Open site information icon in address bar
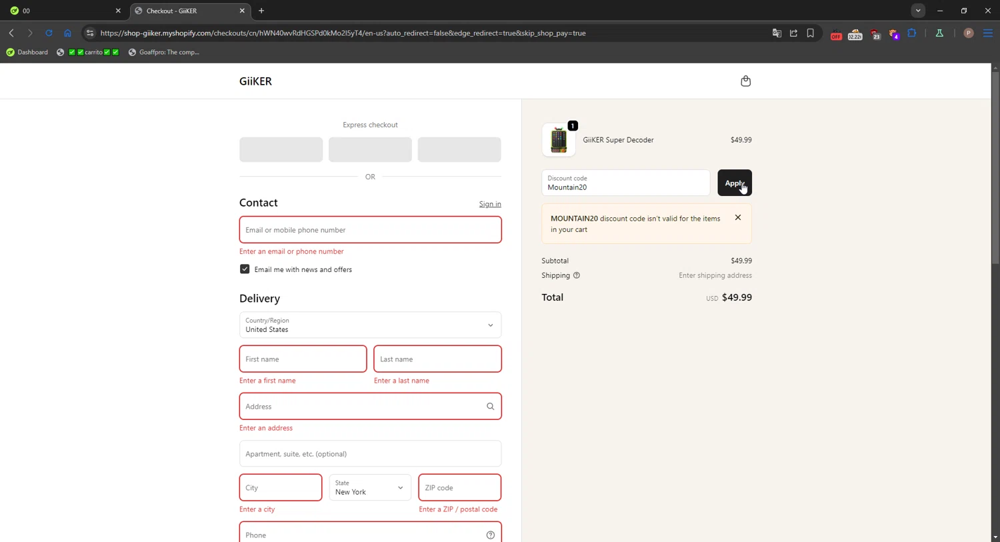 click(90, 33)
